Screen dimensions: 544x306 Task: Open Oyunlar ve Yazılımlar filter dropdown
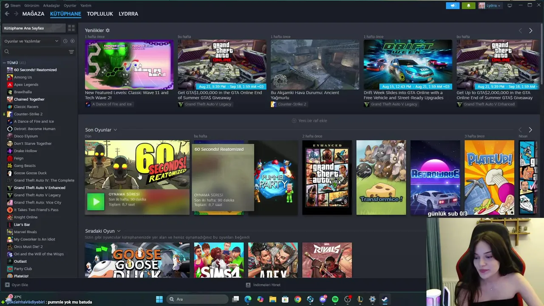[31, 41]
